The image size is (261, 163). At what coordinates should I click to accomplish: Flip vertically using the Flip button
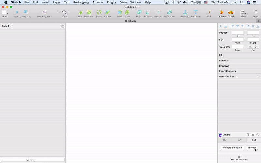pos(256,47)
